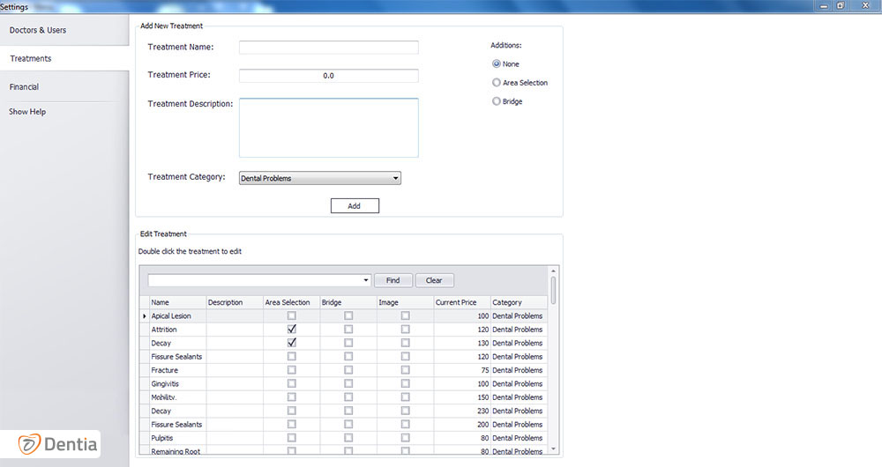This screenshot has width=882, height=467.
Task: Click Show Help in the sidebar
Action: 27,112
